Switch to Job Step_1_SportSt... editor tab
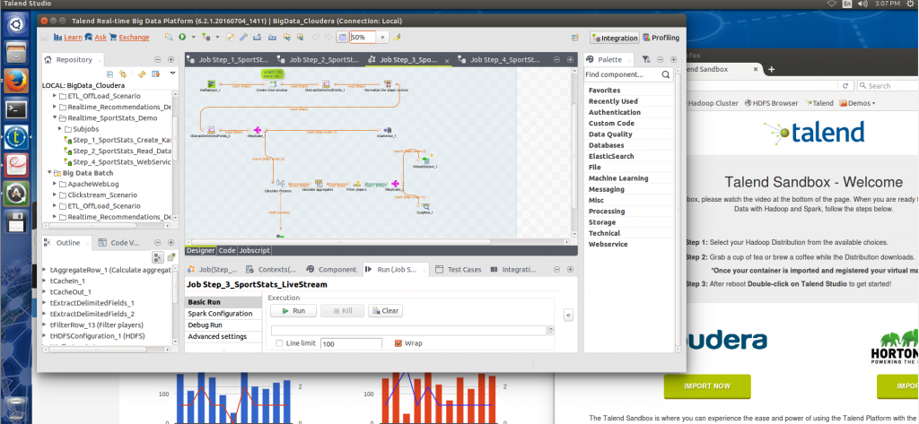The width and height of the screenshot is (919, 424). [229, 59]
